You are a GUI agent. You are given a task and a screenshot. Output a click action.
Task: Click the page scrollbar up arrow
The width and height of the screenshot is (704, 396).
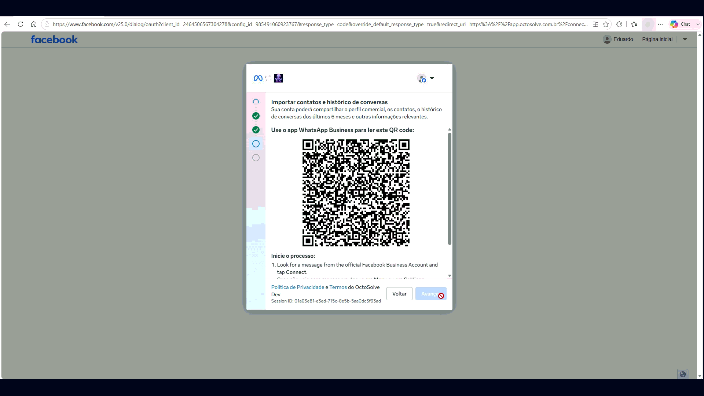(700, 35)
